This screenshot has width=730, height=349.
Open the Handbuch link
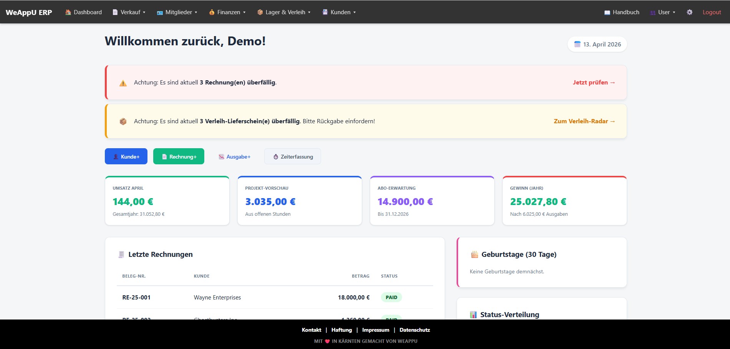point(622,12)
